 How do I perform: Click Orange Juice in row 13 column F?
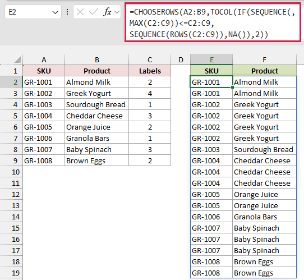264,205
